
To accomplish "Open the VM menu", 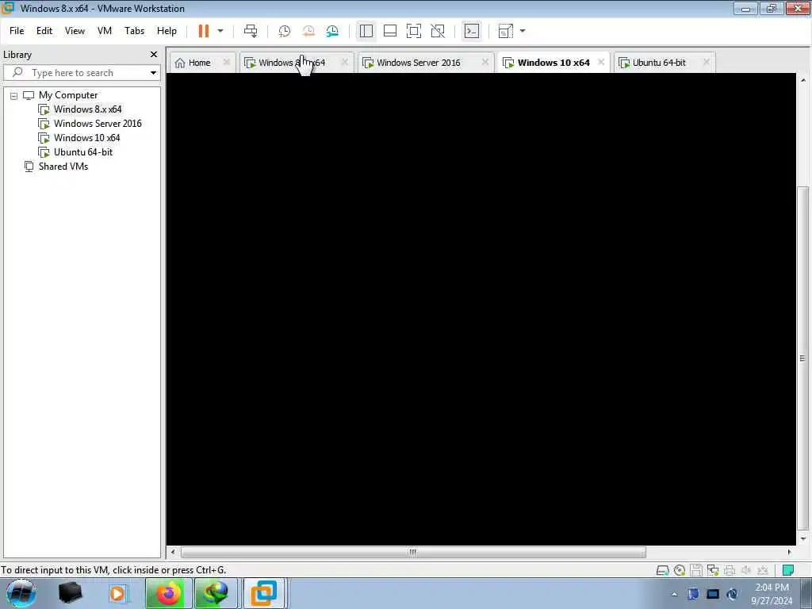I will pyautogui.click(x=105, y=31).
